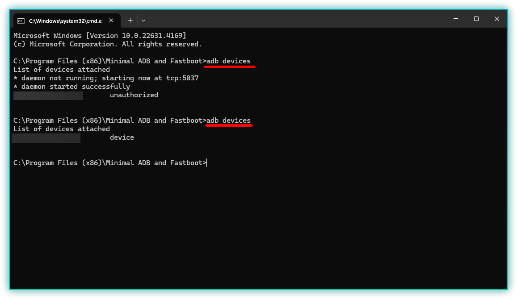Click the "unauthorized" device status text
The height and width of the screenshot is (299, 517).
[134, 95]
